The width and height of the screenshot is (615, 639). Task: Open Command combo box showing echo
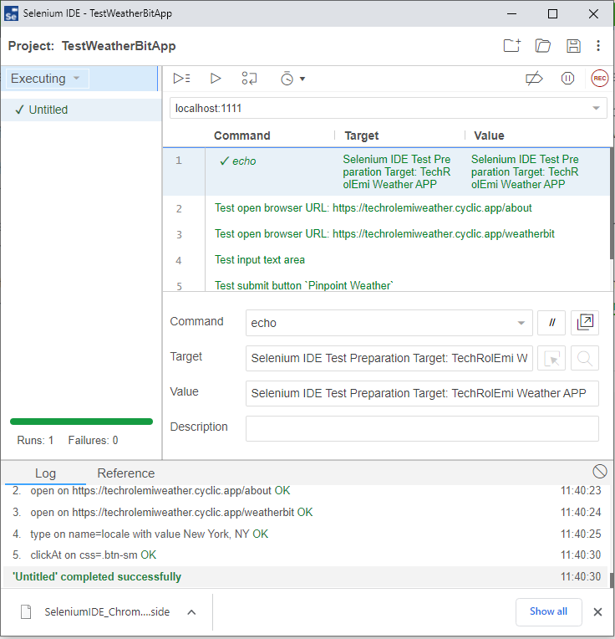click(389, 323)
